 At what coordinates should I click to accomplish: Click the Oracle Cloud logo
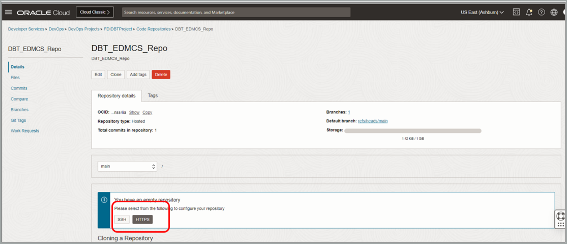(x=43, y=13)
